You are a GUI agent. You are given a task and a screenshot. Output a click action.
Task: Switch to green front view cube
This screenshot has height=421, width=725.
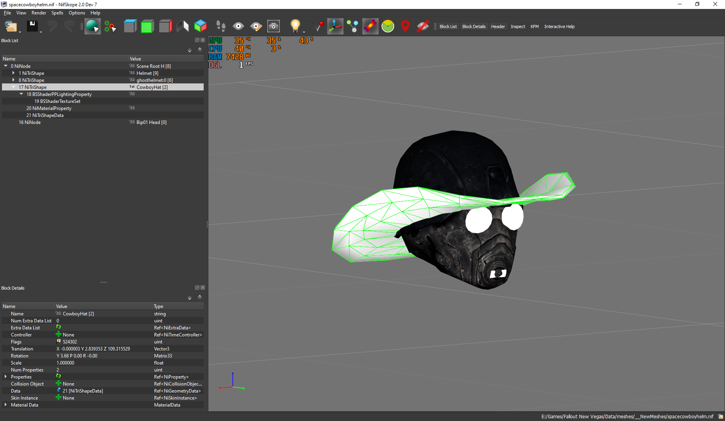[147, 27]
